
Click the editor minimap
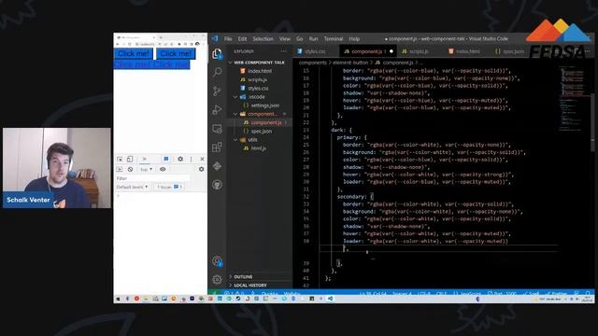[573, 99]
